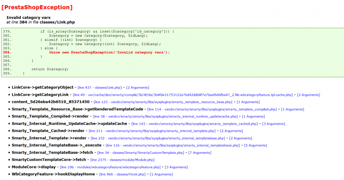This screenshot has height=180, width=344.
Task: Show 2 Arguments for Smarty_Internal_Template->render
Action: tap(241, 138)
